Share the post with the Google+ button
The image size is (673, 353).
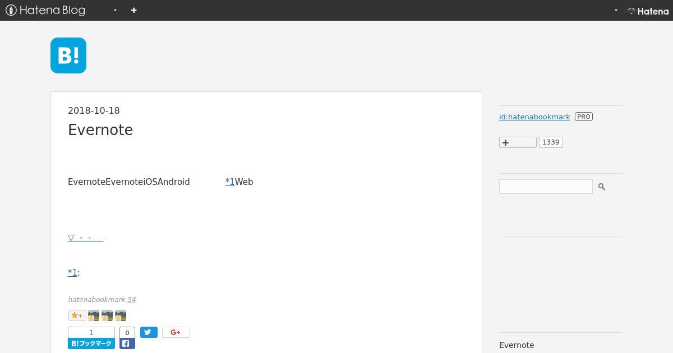pyautogui.click(x=176, y=332)
